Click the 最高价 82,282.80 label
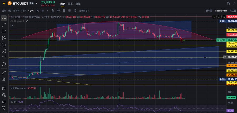The width and height of the screenshot is (237, 113). (228, 21)
